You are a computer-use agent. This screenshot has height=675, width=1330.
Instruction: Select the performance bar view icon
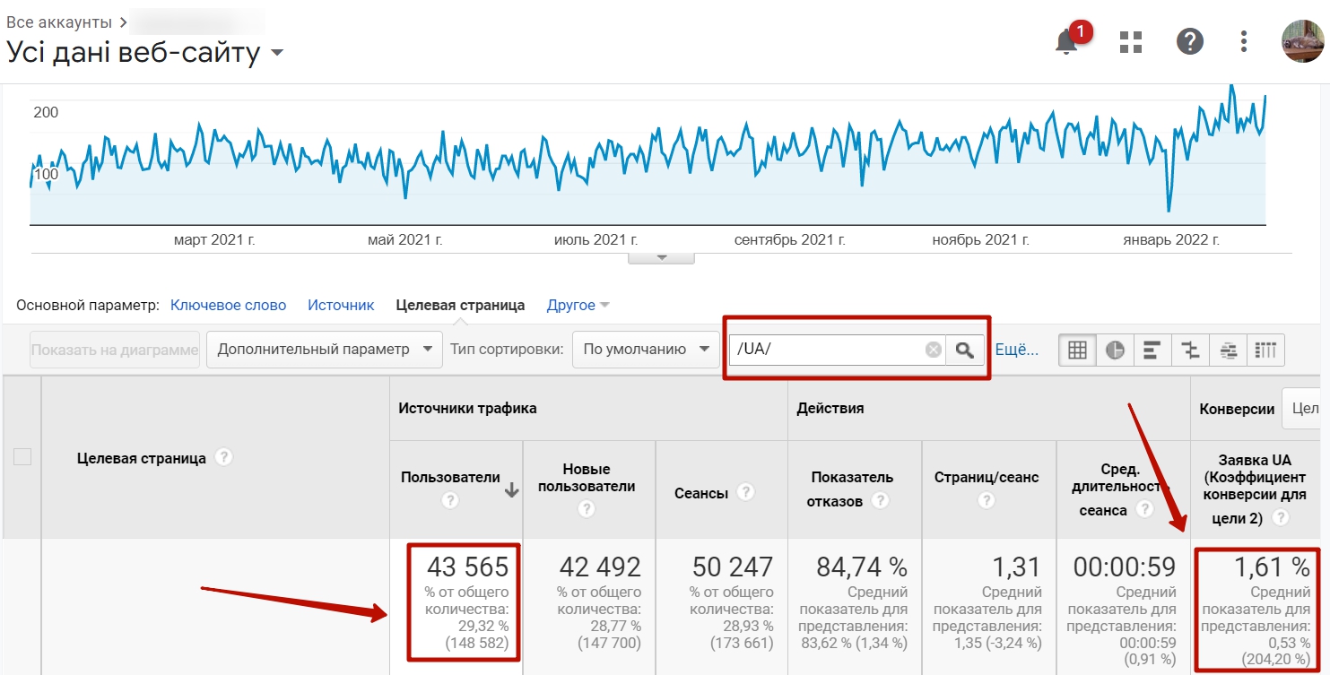click(1152, 350)
